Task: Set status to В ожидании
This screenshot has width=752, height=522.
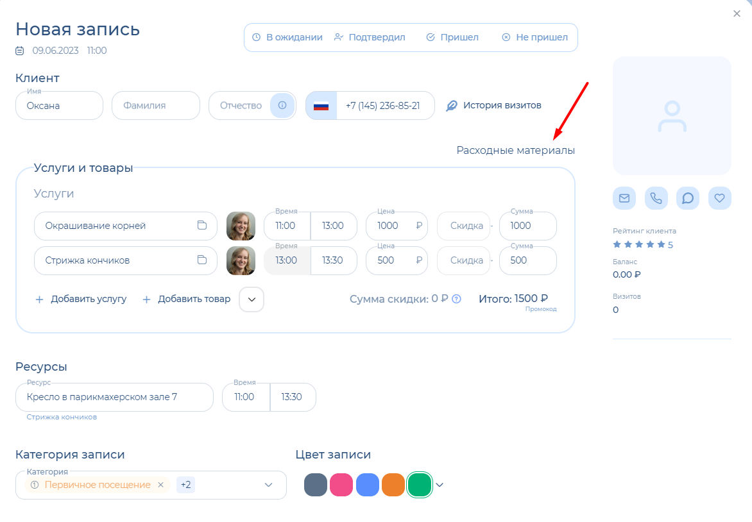Action: (x=287, y=37)
